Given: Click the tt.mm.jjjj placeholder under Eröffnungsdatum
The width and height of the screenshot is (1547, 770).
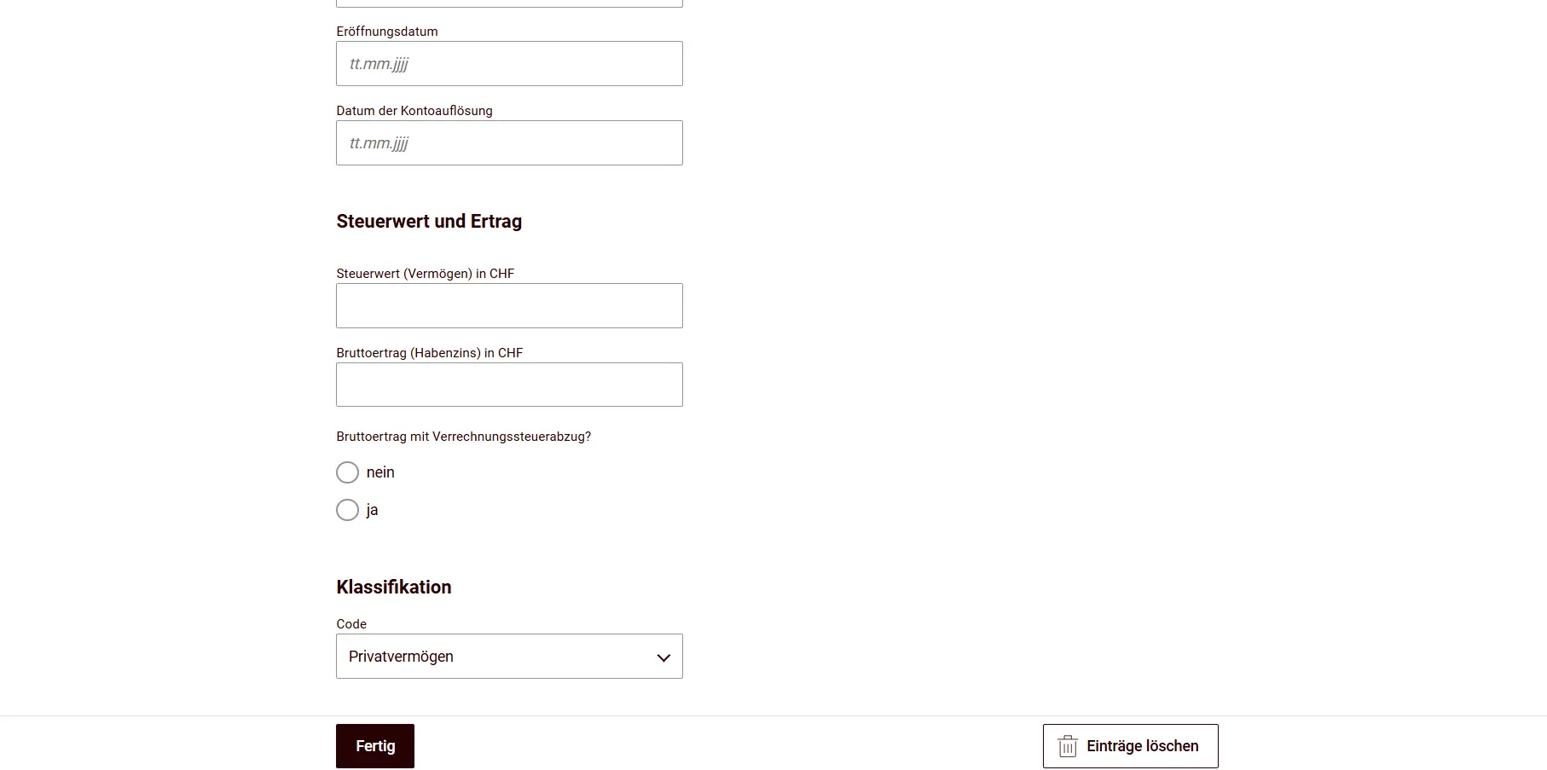Looking at the screenshot, I should (x=379, y=63).
